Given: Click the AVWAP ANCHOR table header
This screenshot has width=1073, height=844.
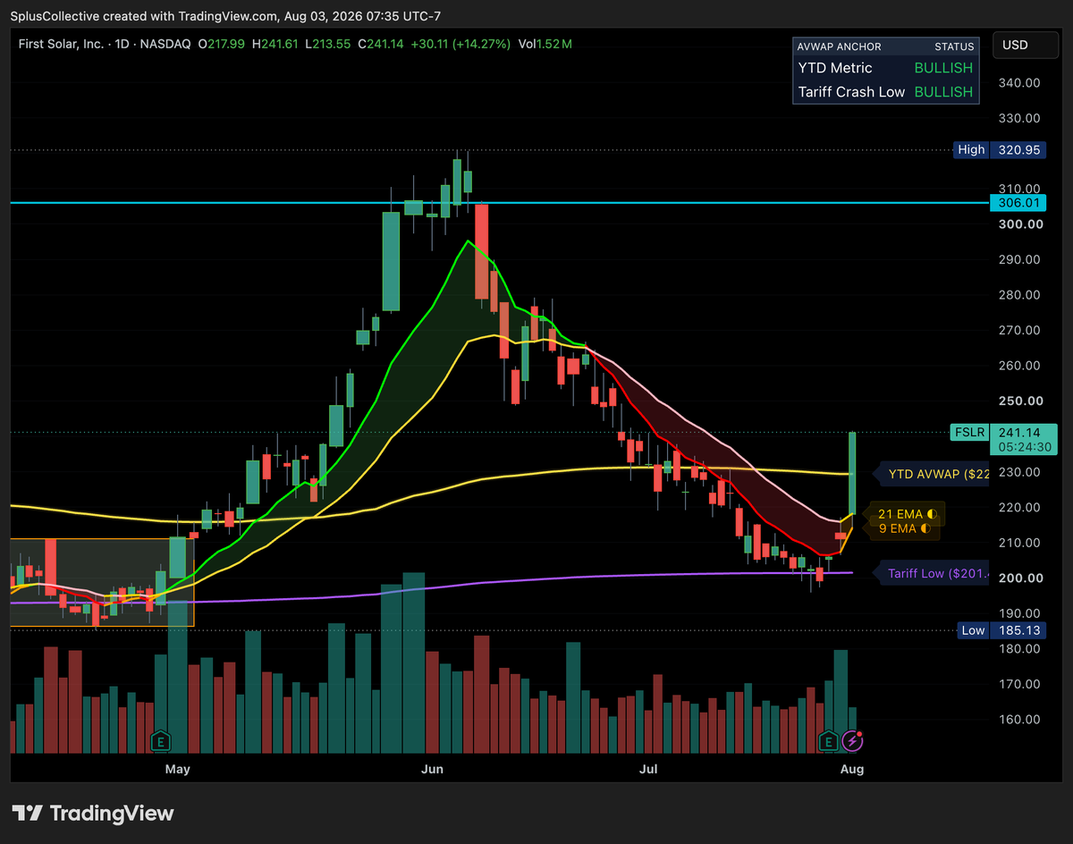Looking at the screenshot, I should coord(840,46).
